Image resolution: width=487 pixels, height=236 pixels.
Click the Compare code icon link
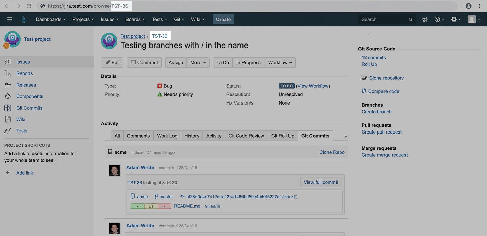pos(364,91)
